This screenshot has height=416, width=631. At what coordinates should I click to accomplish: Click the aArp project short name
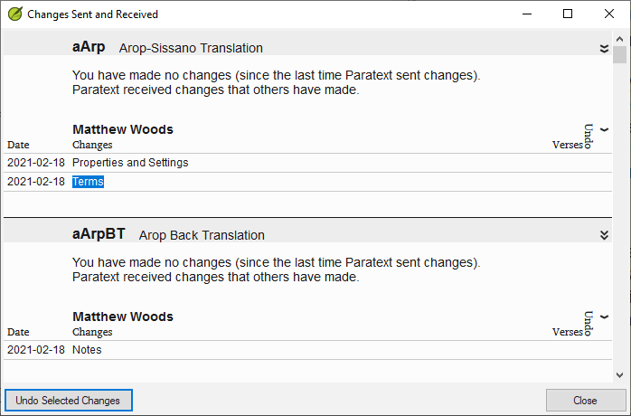(x=89, y=47)
